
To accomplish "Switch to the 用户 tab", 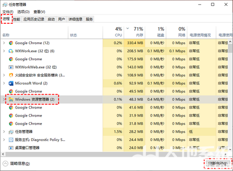I will (61, 19).
